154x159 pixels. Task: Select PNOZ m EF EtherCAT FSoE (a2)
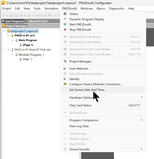tap(33, 50)
